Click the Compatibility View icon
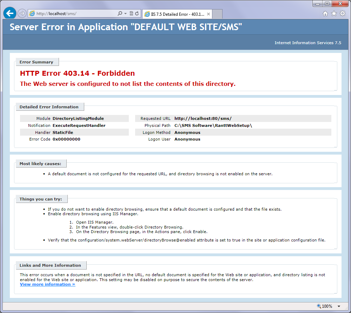The image size is (351, 313). pyautogui.click(x=131, y=14)
